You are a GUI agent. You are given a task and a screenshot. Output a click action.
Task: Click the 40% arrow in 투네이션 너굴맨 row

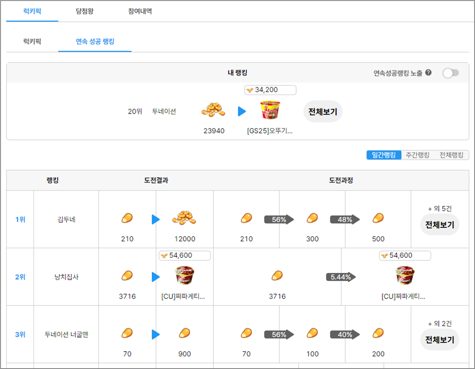(344, 334)
